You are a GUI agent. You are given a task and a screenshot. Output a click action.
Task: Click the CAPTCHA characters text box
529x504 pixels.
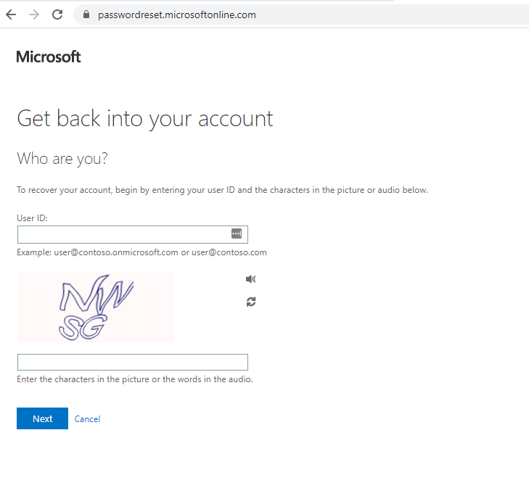[x=133, y=363]
